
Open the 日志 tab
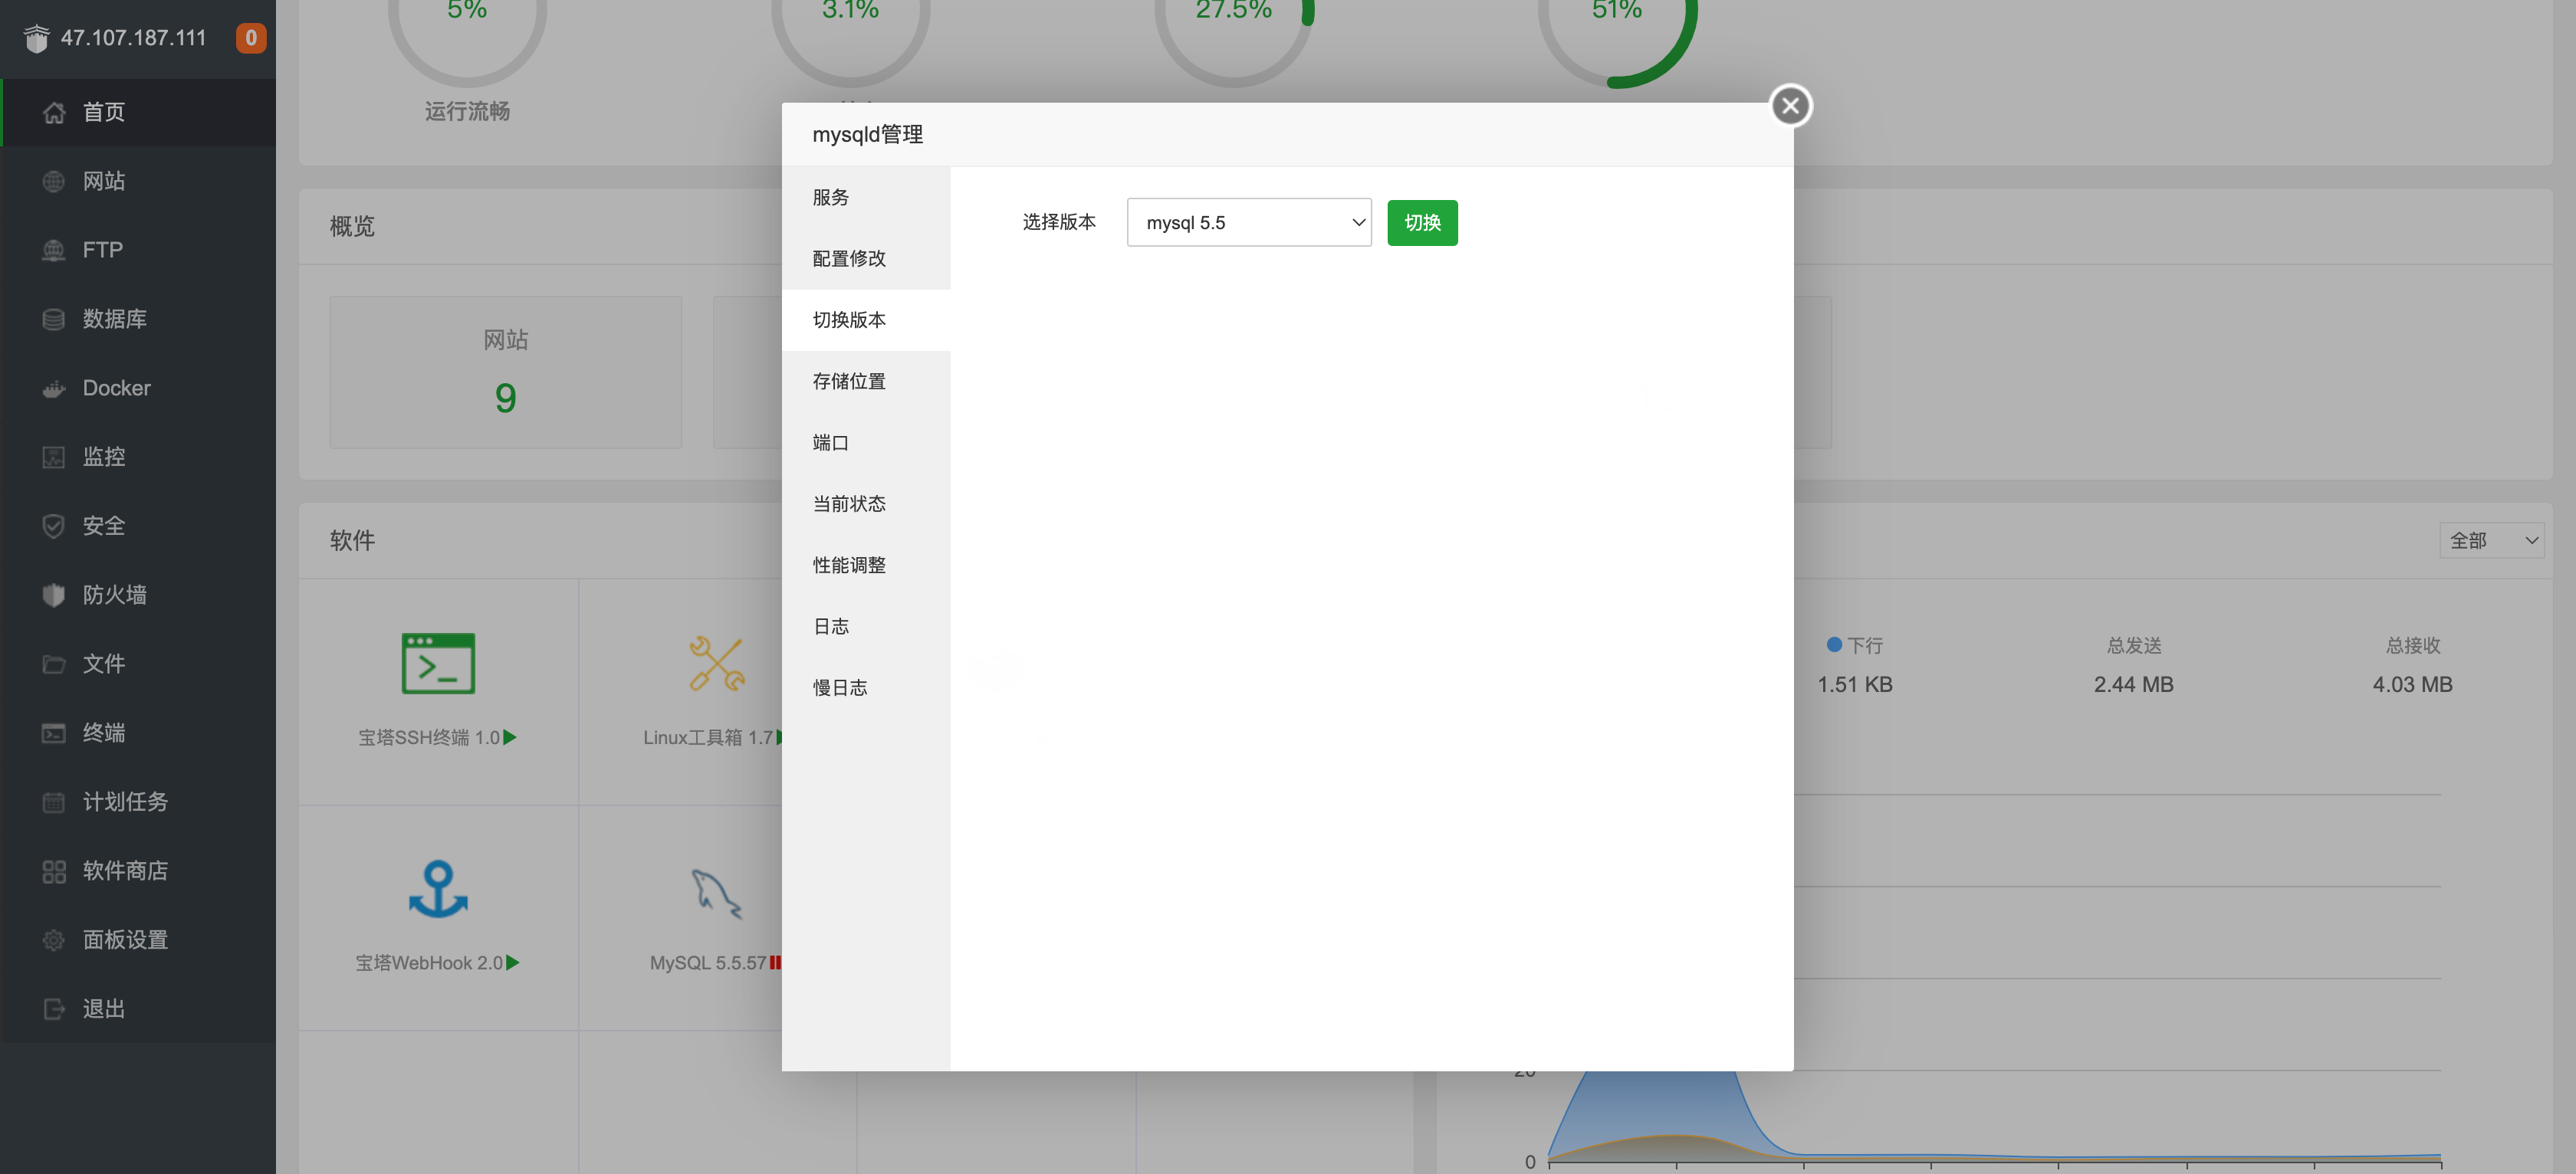pyautogui.click(x=866, y=627)
